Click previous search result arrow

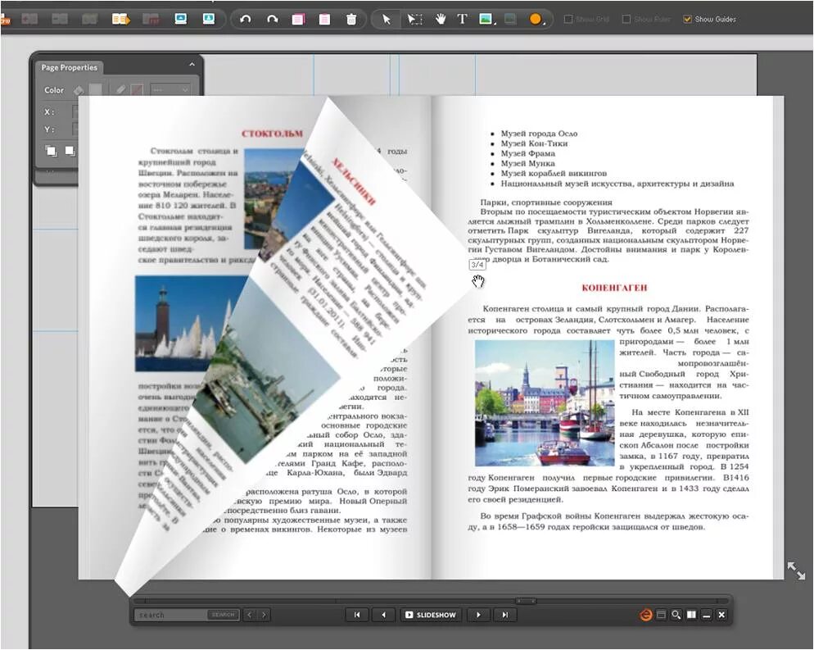click(x=250, y=616)
